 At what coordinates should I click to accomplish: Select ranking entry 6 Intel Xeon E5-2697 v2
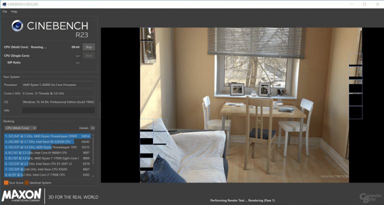(47, 164)
